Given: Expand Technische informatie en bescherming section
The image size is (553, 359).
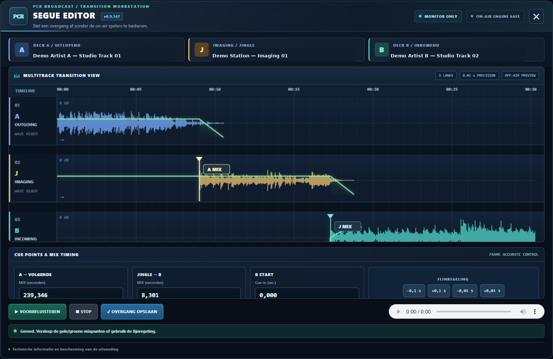Looking at the screenshot, I should click(63, 349).
